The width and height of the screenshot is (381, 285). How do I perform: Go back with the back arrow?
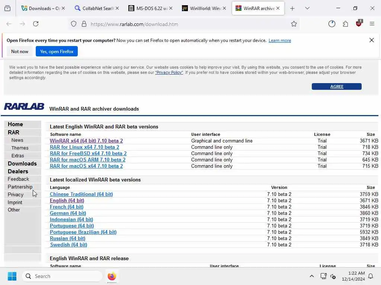9,24
